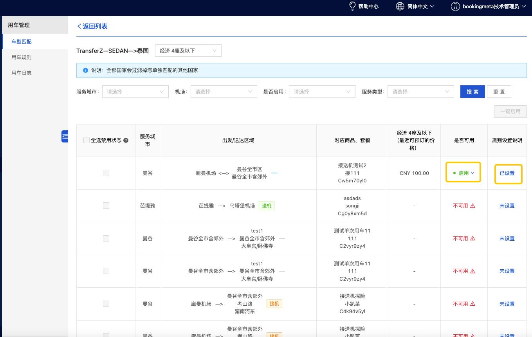Click the warning triangle beside 不可用 in 芭堤雅 row
This screenshot has width=532, height=337.
(x=473, y=205)
